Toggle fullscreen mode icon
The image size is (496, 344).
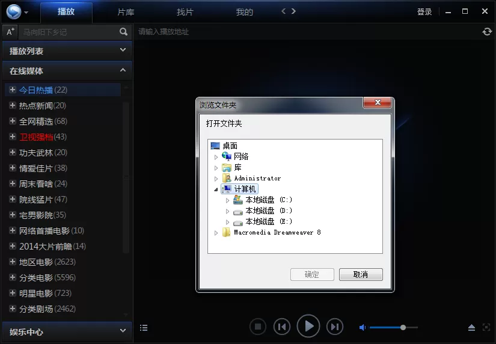(x=486, y=327)
